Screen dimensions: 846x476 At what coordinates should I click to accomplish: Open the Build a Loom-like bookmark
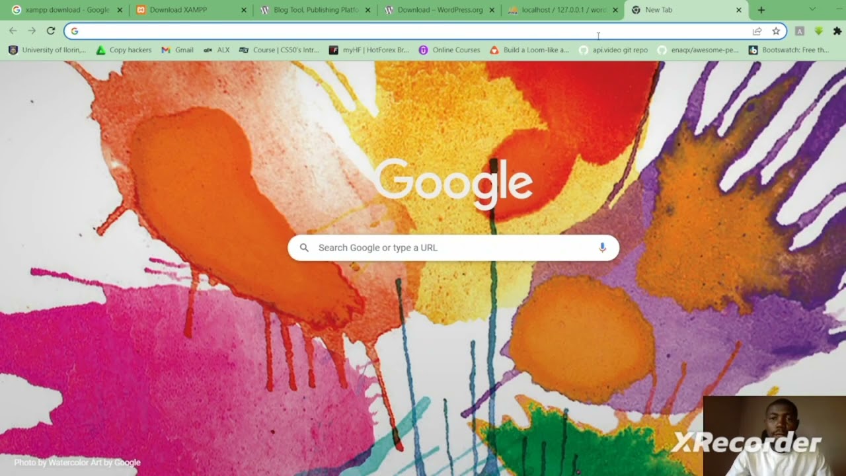click(x=529, y=50)
